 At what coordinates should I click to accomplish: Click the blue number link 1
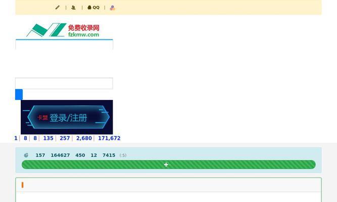tap(16, 138)
